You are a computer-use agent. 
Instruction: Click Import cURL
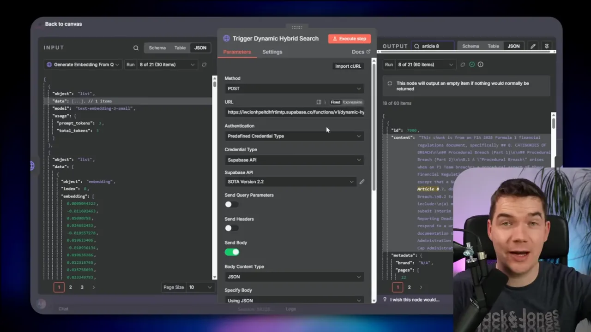pos(348,66)
